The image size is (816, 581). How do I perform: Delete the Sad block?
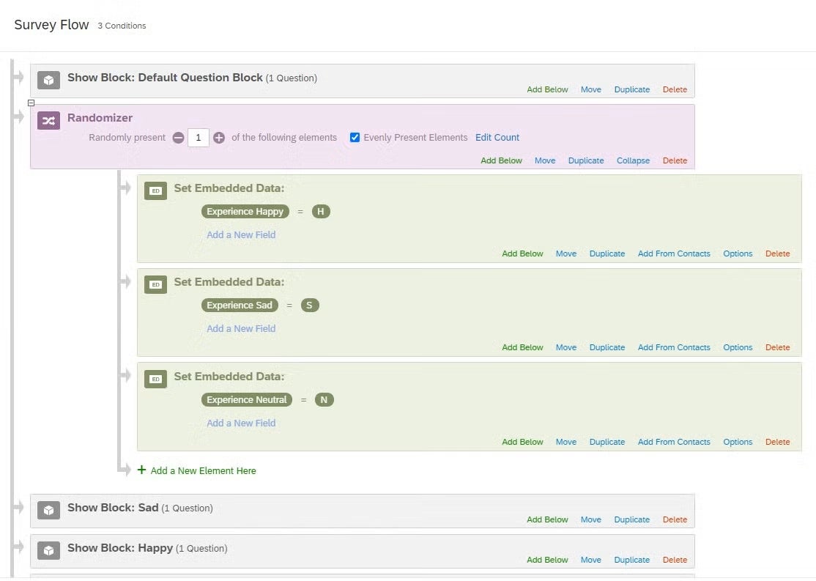click(675, 519)
